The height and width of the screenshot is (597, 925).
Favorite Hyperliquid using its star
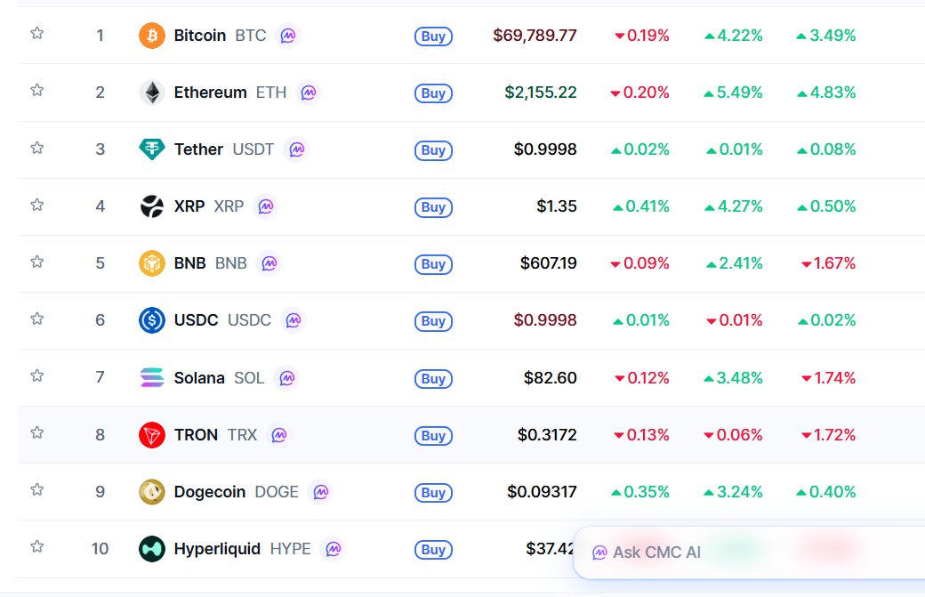(x=37, y=546)
